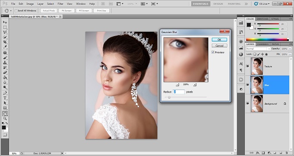294x156 pixels.
Task: Click the Actual Pixels button
Action: (x=49, y=11)
